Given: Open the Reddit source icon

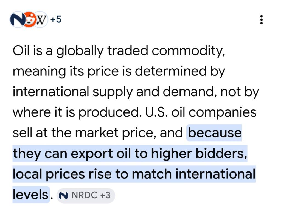Looking at the screenshot, I should [29, 19].
